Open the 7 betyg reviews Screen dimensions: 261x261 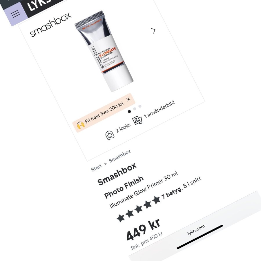pos(171,193)
